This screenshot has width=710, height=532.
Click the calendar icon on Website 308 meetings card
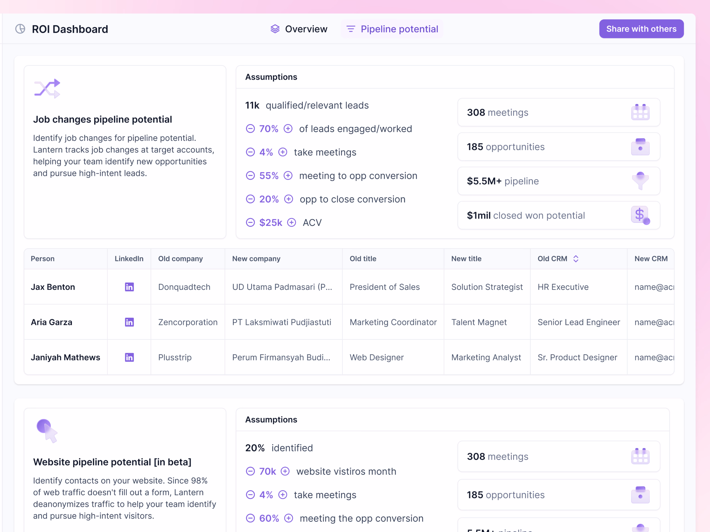tap(640, 456)
